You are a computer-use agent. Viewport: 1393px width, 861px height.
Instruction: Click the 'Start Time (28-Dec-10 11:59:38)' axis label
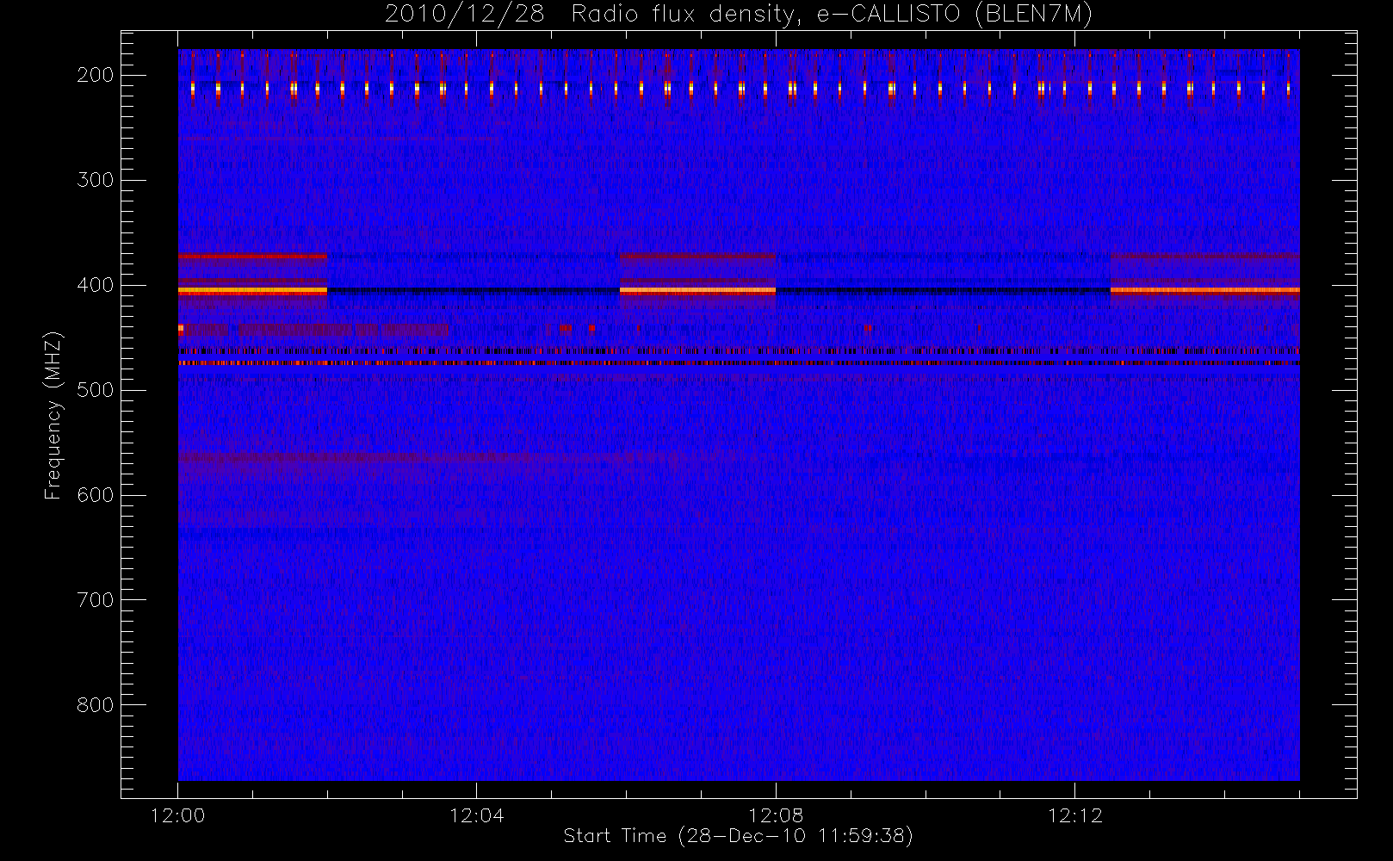pyautogui.click(x=738, y=836)
